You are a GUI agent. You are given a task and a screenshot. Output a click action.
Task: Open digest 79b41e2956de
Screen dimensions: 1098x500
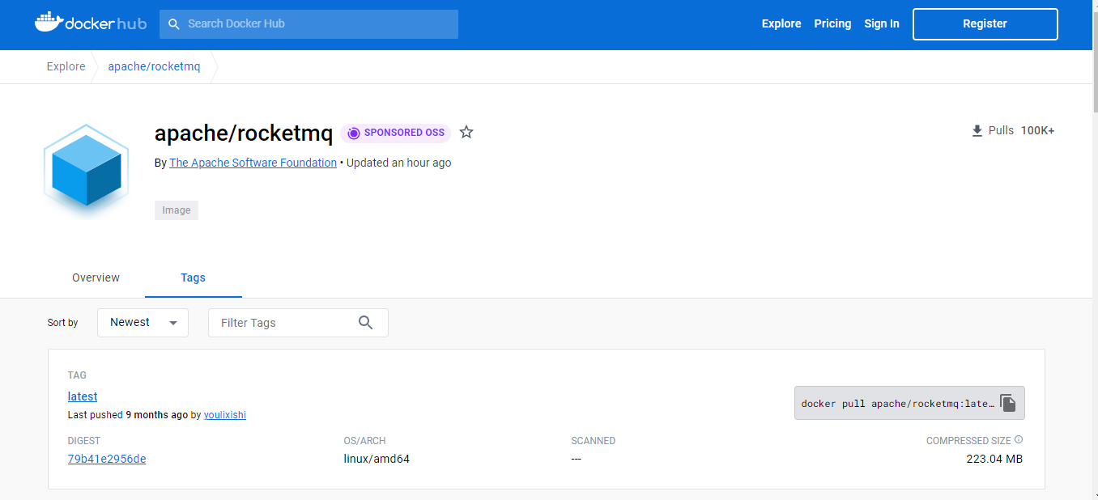click(x=107, y=459)
